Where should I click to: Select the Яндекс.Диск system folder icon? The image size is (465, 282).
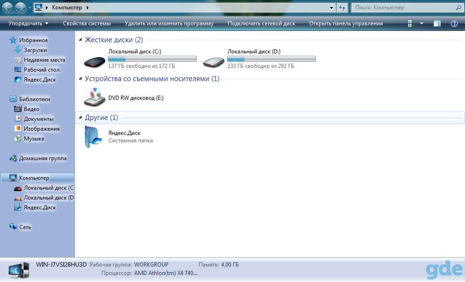tap(93, 137)
